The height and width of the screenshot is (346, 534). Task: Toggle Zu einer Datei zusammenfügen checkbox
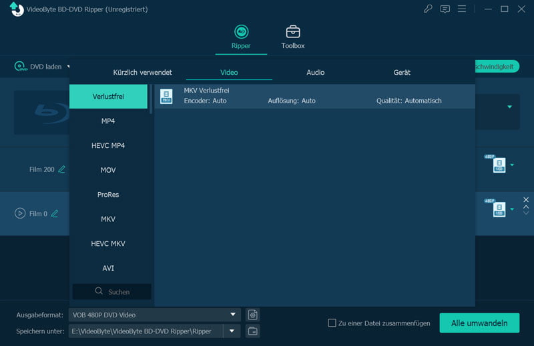click(x=332, y=323)
